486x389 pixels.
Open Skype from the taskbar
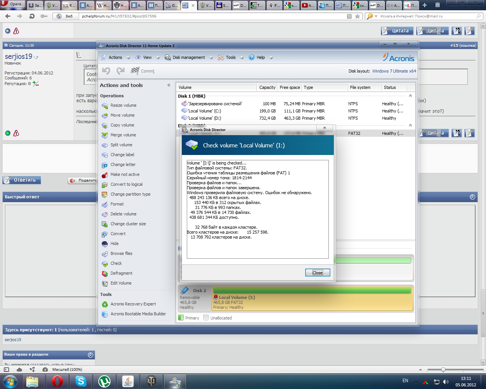[x=81, y=381]
